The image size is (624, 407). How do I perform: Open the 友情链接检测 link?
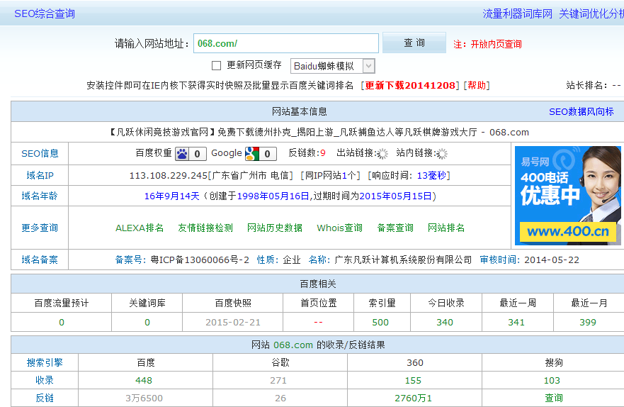click(x=205, y=228)
